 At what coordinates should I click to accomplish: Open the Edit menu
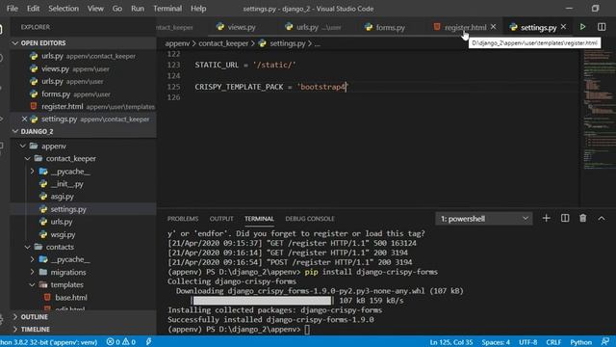click(33, 9)
